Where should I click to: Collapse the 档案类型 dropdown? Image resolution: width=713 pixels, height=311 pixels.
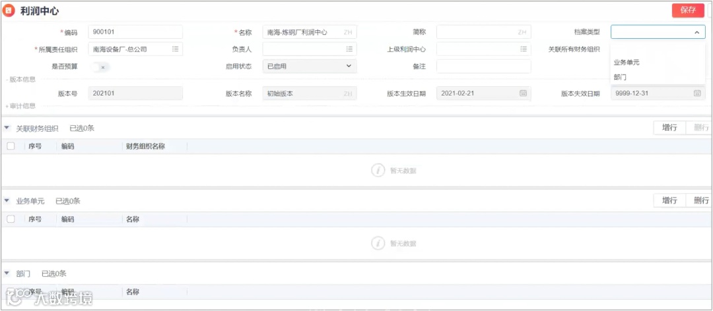pos(696,32)
